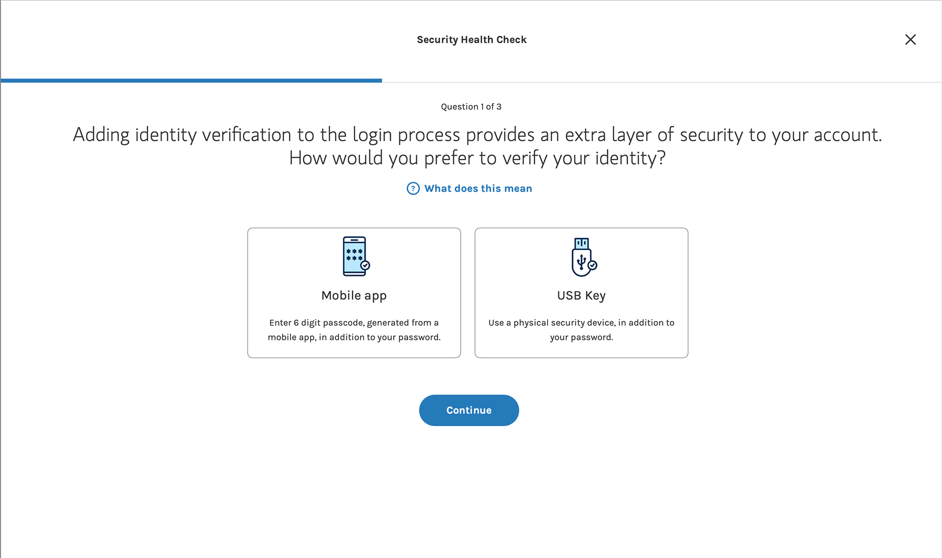The width and height of the screenshot is (942, 558).
Task: Close the Security Health Check dialog
Action: point(910,40)
